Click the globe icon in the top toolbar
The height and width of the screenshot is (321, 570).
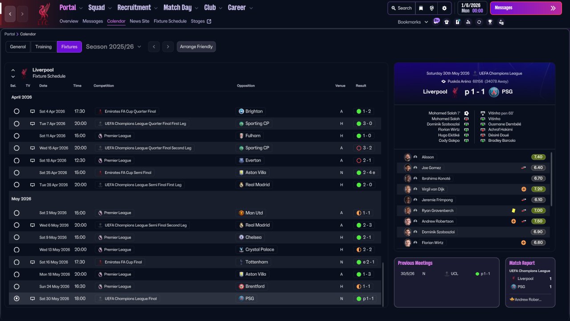pos(432,8)
